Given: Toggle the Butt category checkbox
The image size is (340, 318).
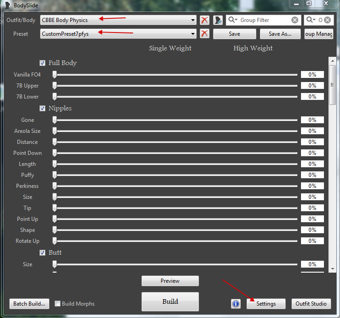Looking at the screenshot, I should tap(43, 253).
